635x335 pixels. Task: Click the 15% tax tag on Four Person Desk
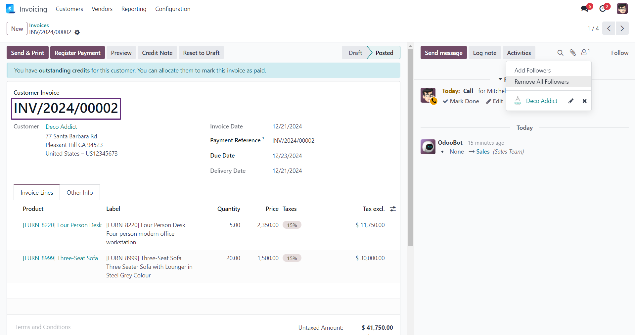click(x=292, y=225)
